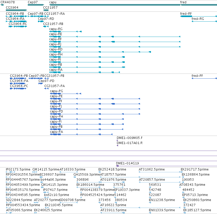Click EST SD22844.5prime
Image resolution: width=217 pixels, height=214 pixels.
point(9,203)
